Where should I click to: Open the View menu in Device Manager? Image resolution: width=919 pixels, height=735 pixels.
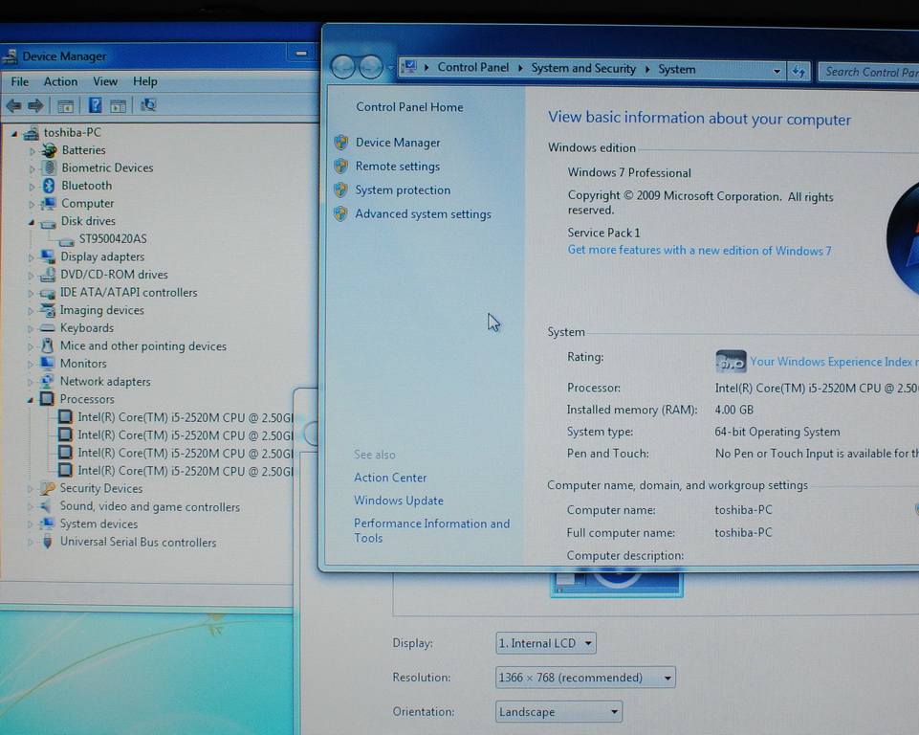105,81
